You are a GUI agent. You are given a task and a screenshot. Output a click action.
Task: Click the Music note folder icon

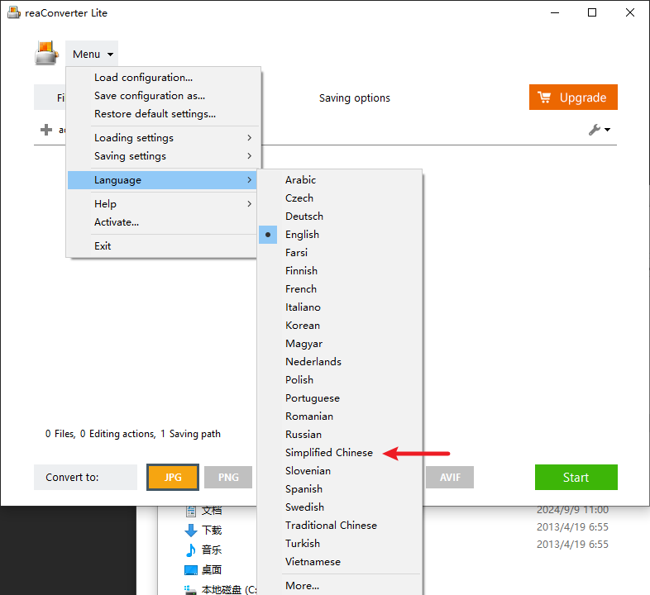(191, 550)
